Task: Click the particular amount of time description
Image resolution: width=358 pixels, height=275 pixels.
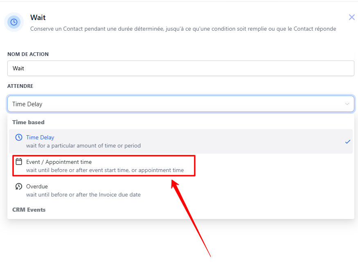Action: (x=83, y=145)
